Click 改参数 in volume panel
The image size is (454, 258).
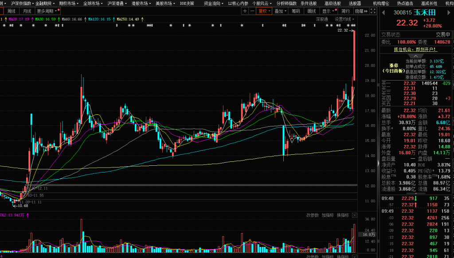click(x=313, y=215)
